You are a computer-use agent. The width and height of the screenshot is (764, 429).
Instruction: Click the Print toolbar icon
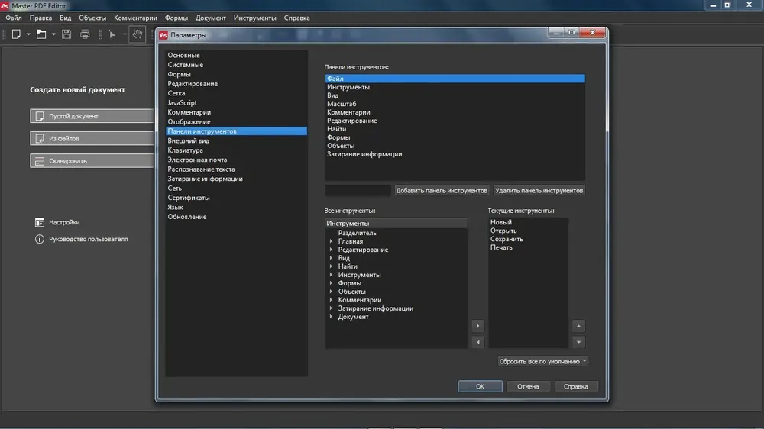85,34
